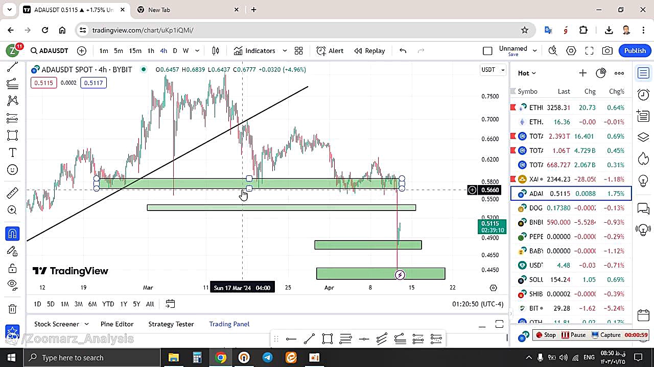654x367 pixels.
Task: Click the trash remove objects icon
Action: point(13,308)
